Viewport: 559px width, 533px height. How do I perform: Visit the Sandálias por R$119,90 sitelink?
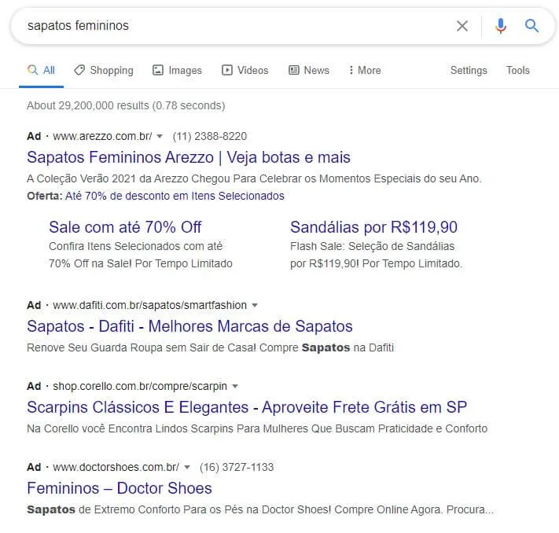point(373,227)
